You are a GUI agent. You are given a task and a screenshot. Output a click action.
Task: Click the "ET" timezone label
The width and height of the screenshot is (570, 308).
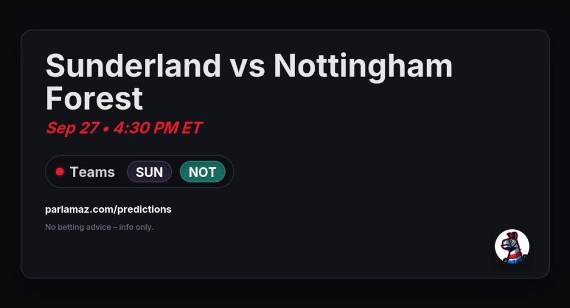click(x=191, y=127)
